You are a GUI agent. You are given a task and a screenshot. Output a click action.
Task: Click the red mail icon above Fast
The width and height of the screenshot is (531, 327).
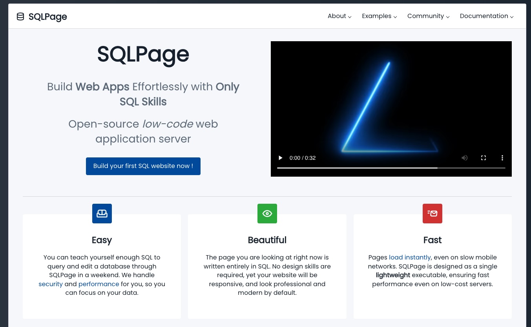pos(432,214)
